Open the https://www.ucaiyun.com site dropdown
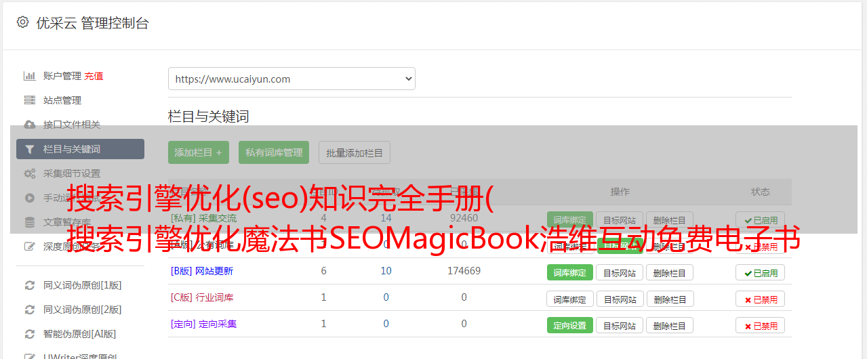Viewport: 867px width, 359px height. 291,79
